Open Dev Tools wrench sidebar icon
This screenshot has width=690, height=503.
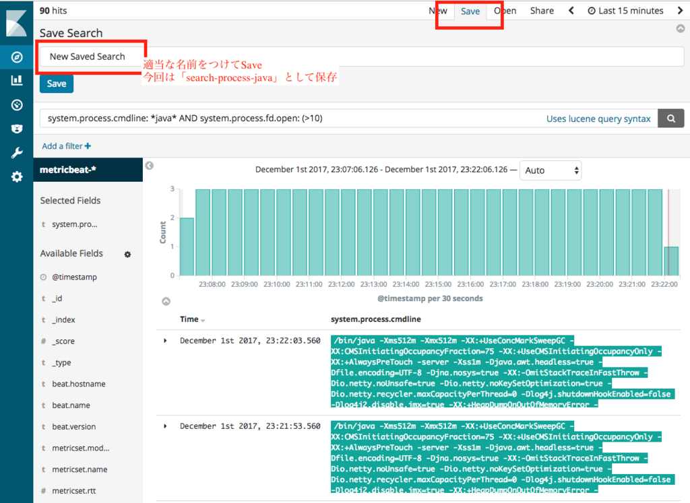(x=17, y=153)
